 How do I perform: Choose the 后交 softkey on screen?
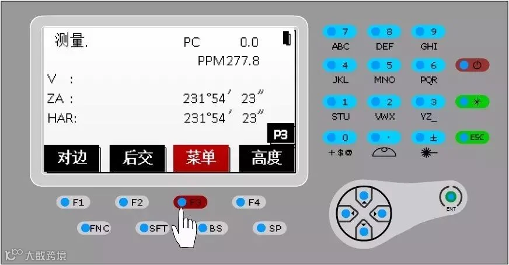click(x=137, y=158)
